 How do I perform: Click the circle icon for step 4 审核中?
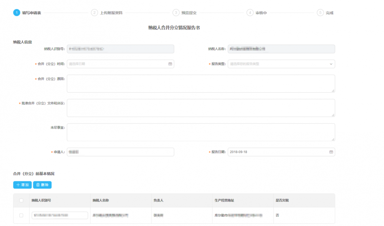[x=250, y=12]
